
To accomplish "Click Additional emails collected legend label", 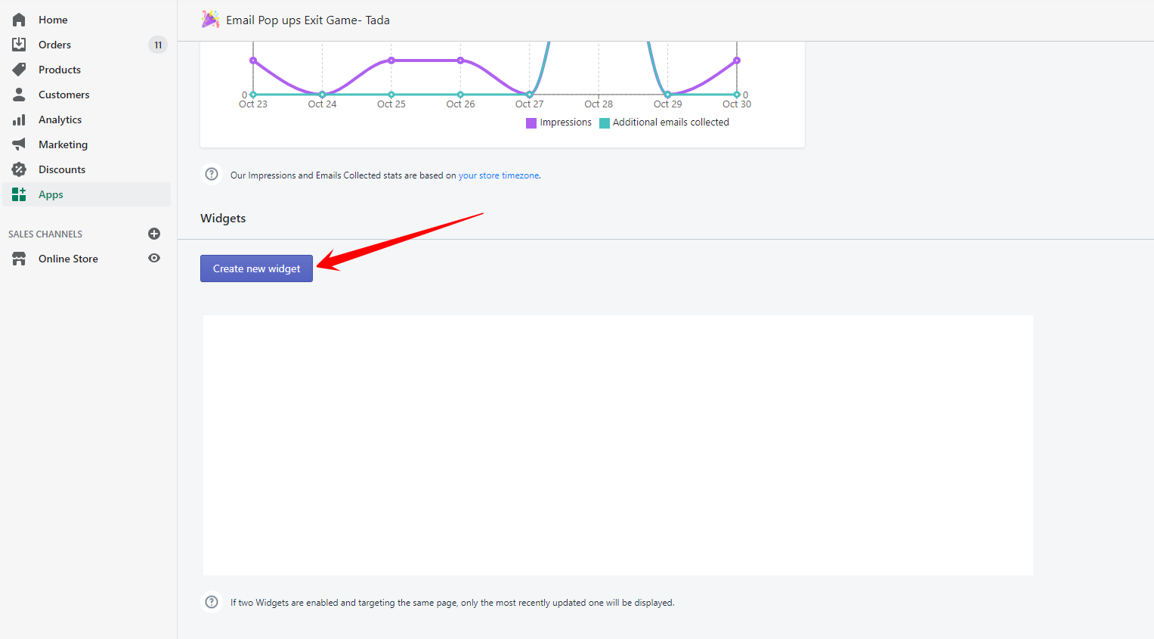I will [671, 122].
